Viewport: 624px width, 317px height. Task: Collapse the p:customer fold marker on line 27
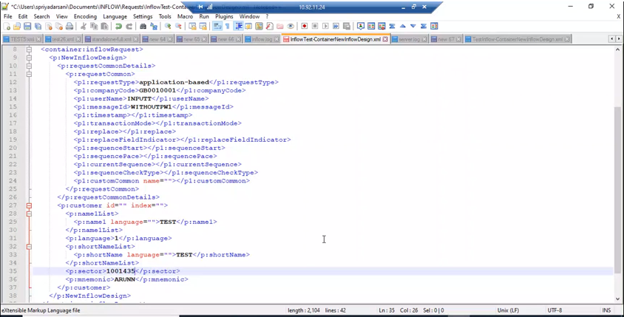pyautogui.click(x=29, y=205)
